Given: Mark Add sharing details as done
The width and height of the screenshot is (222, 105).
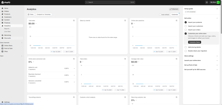Looking at the screenshot, I should click(x=186, y=47).
